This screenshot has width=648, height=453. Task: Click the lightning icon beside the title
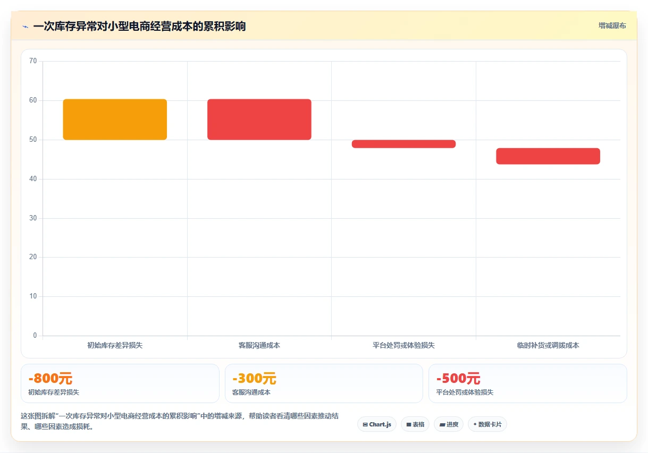click(x=25, y=27)
